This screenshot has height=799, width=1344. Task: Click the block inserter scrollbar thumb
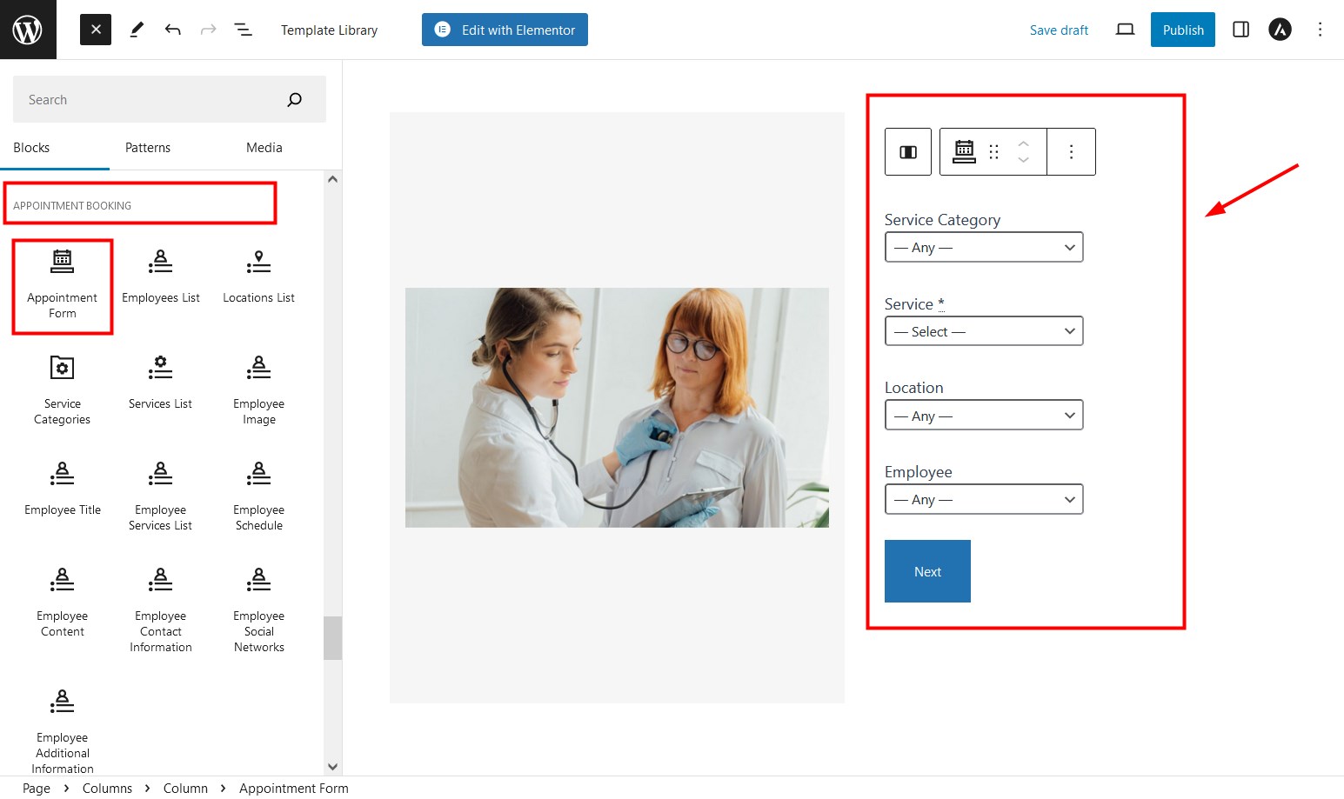(332, 638)
